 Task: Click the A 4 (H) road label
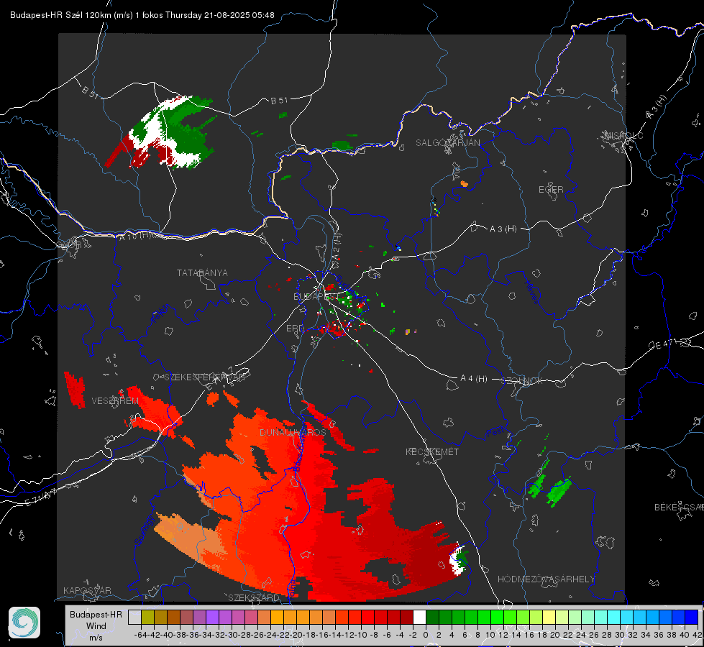pyautogui.click(x=474, y=379)
